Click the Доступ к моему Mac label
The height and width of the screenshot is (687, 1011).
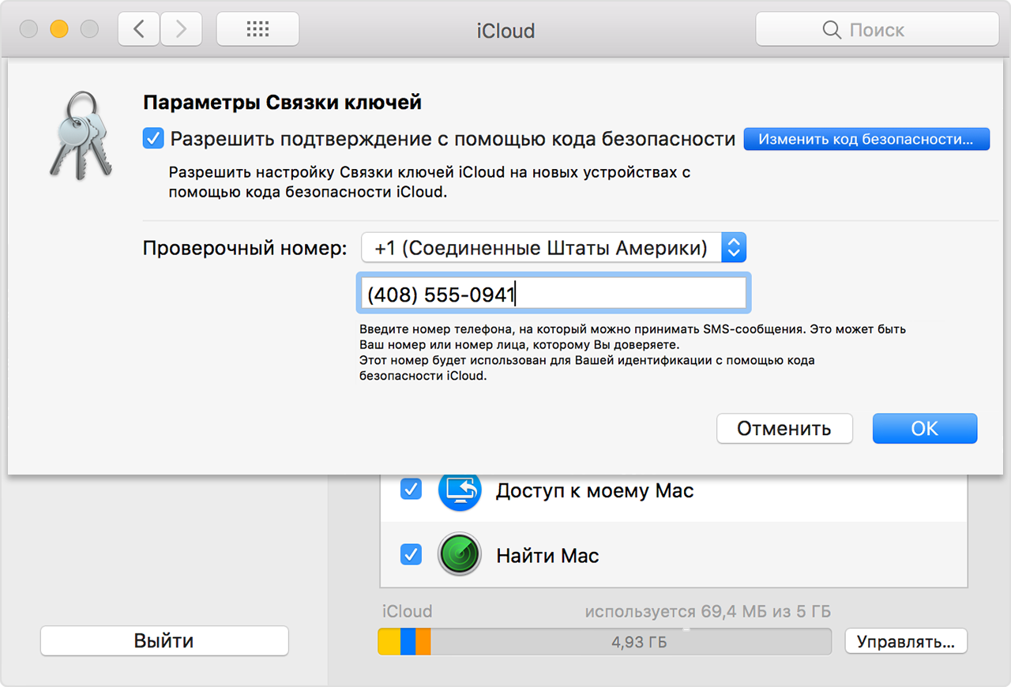595,490
